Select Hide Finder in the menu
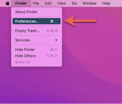 pos(37,49)
